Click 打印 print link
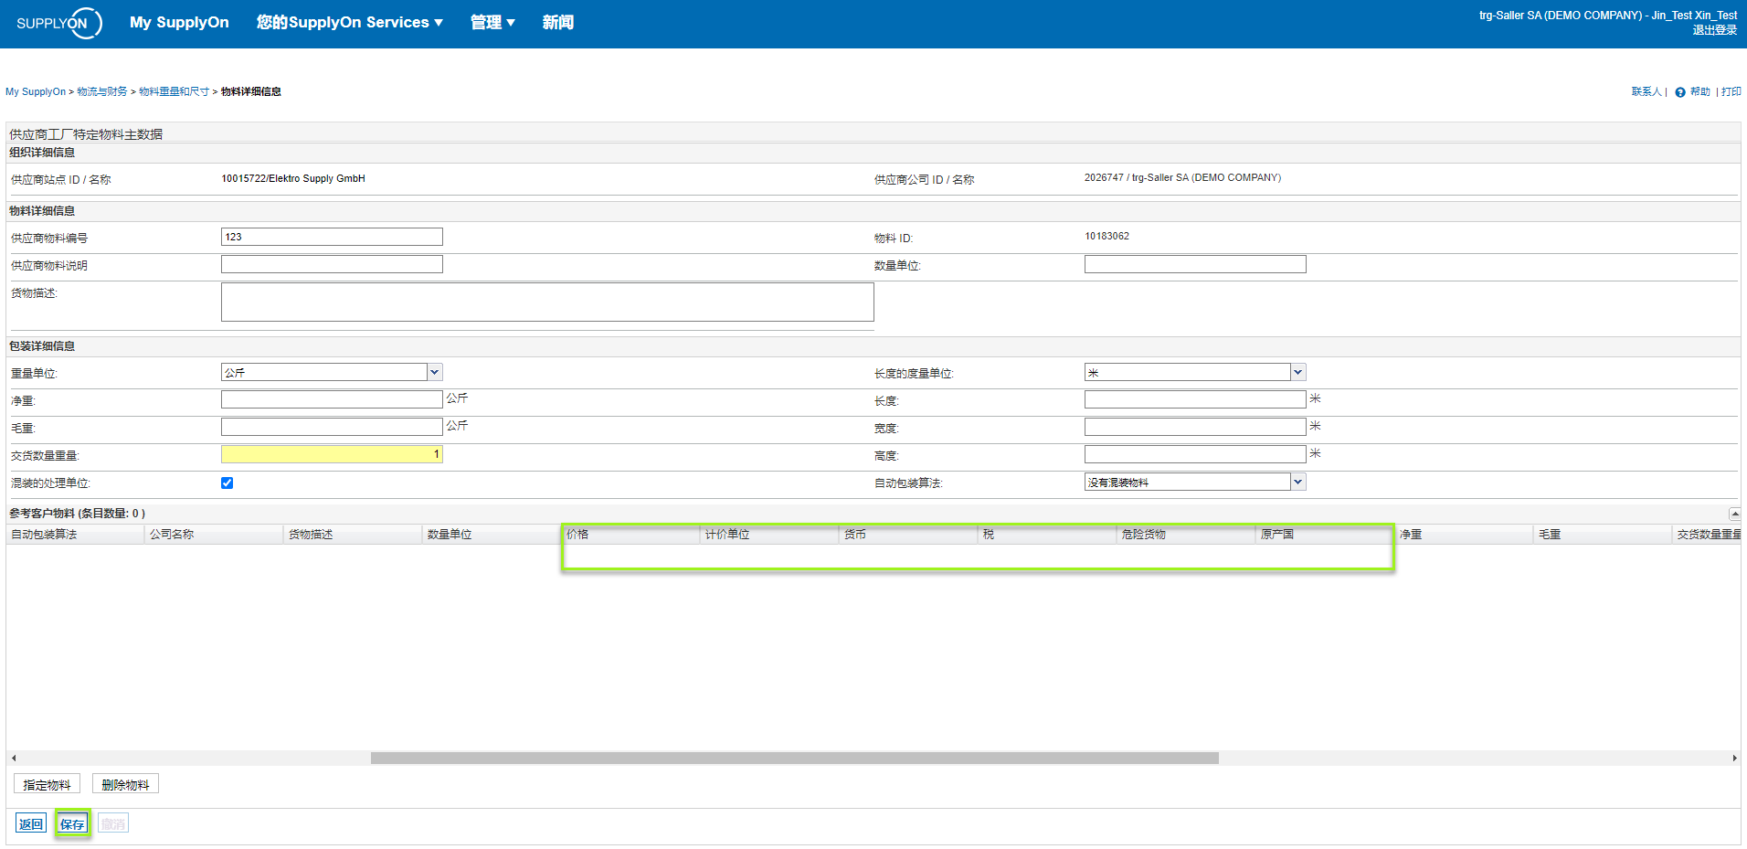The width and height of the screenshot is (1747, 849). coord(1731,91)
